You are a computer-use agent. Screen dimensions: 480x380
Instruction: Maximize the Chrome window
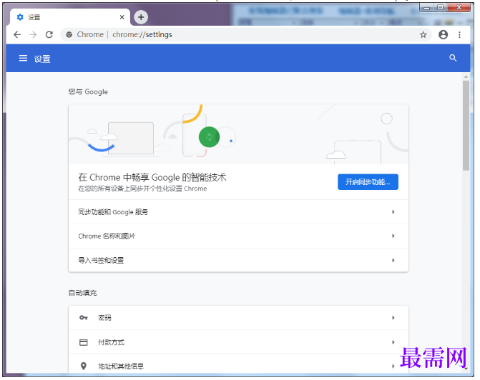(x=440, y=7)
